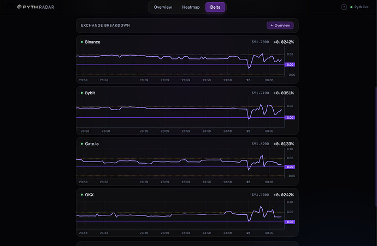Click the 0.00 marker on Gate.io chart
The image size is (377, 246).
click(x=290, y=167)
